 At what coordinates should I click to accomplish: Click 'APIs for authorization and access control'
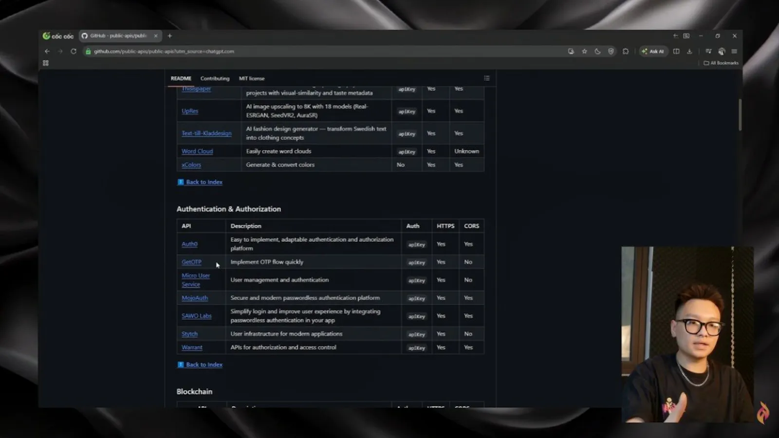283,347
